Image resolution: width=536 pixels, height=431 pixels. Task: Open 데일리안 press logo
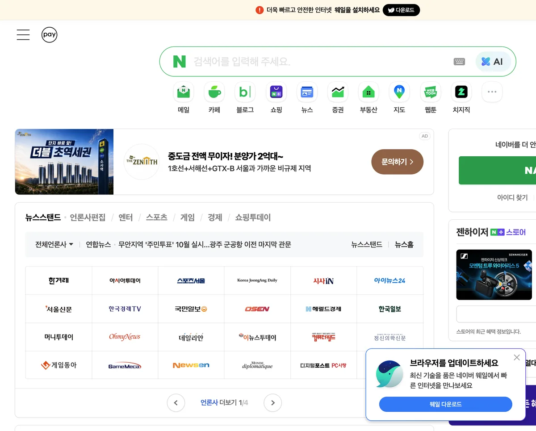191,337
